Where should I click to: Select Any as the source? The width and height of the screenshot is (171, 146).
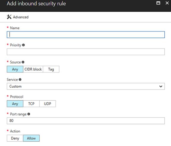click(x=15, y=69)
